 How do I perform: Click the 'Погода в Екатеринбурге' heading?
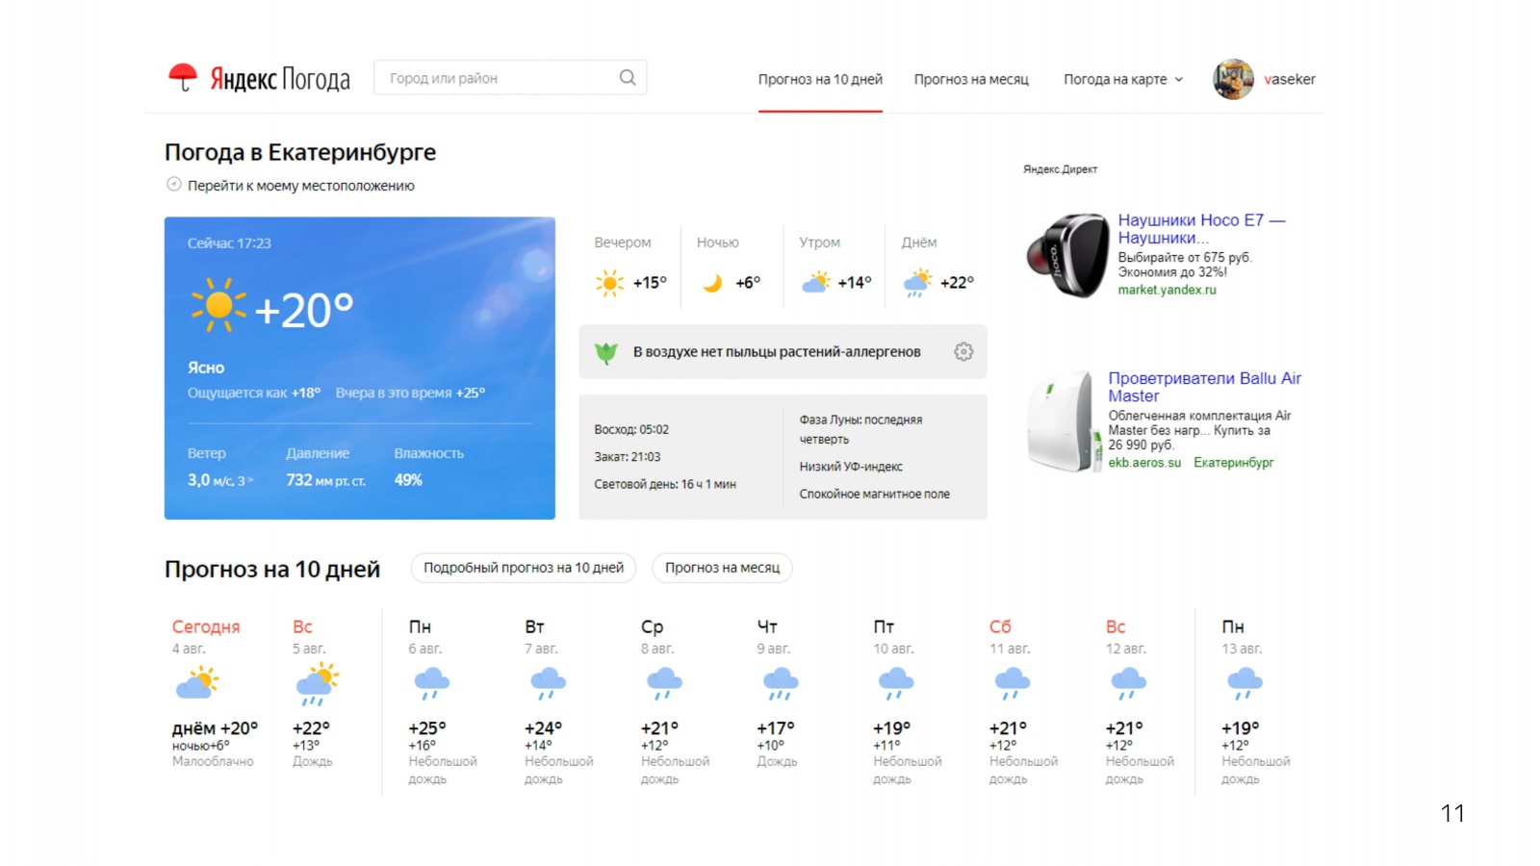coord(300,152)
